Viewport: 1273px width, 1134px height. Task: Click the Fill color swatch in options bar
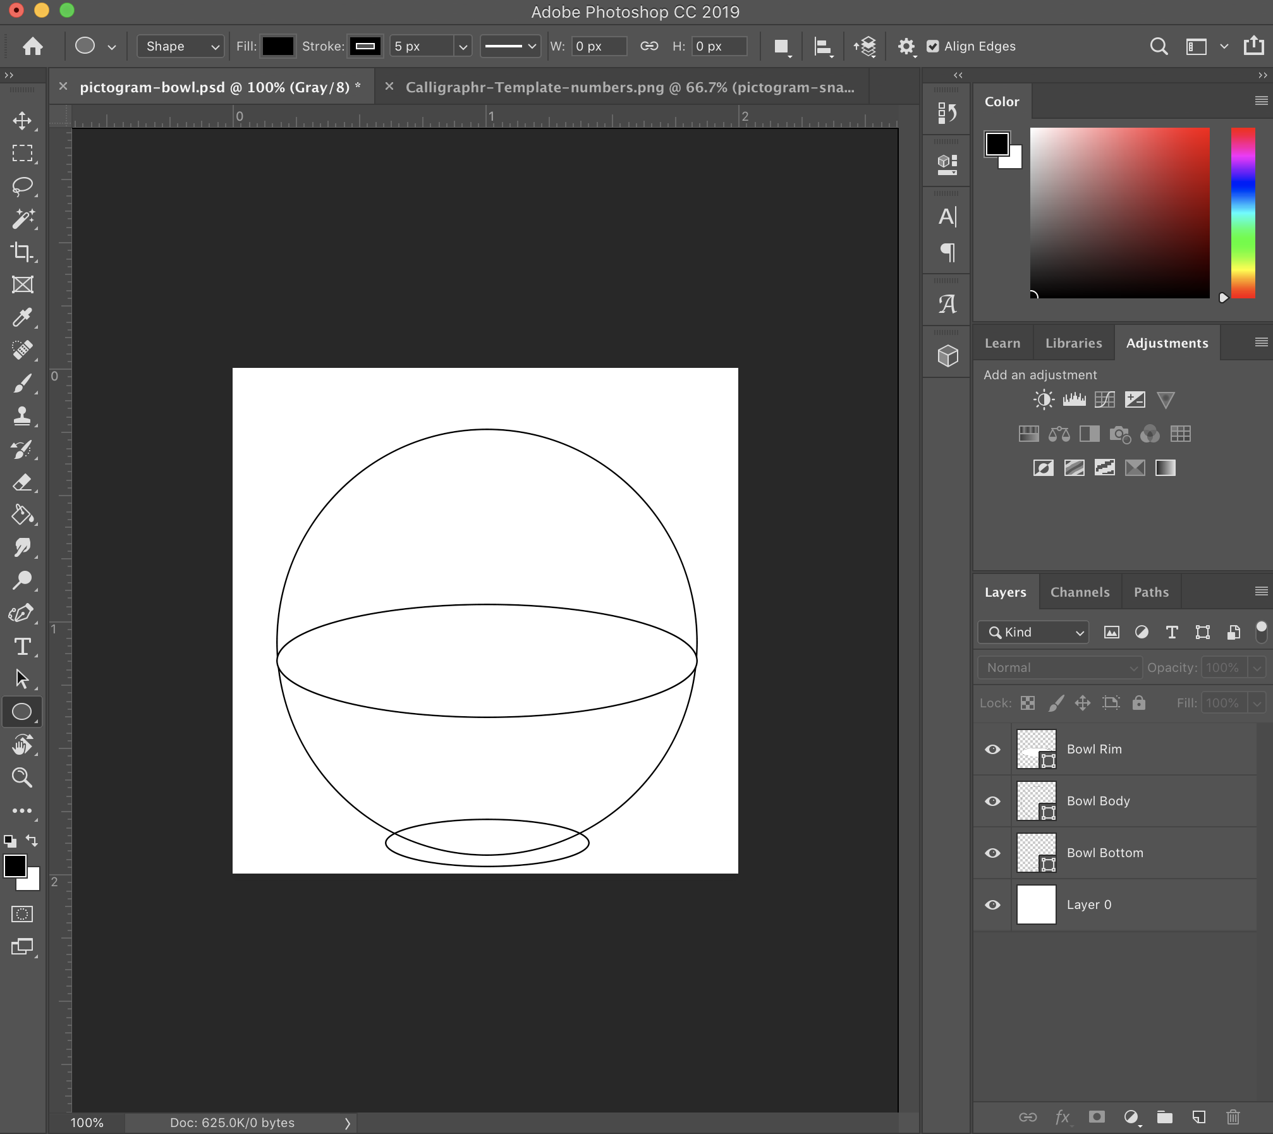tap(278, 46)
